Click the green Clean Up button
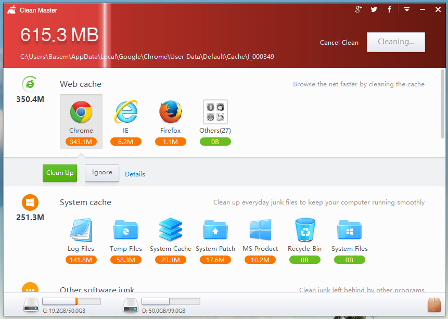 60,173
